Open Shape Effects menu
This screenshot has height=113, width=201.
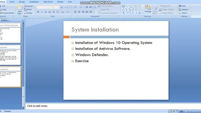167,13
